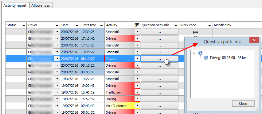Open driver dropdown in 17:39:28 row
The width and height of the screenshot is (262, 114).
tap(57, 31)
